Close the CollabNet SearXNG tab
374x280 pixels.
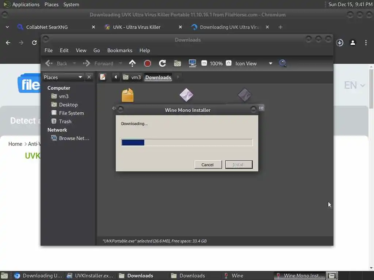point(93,27)
